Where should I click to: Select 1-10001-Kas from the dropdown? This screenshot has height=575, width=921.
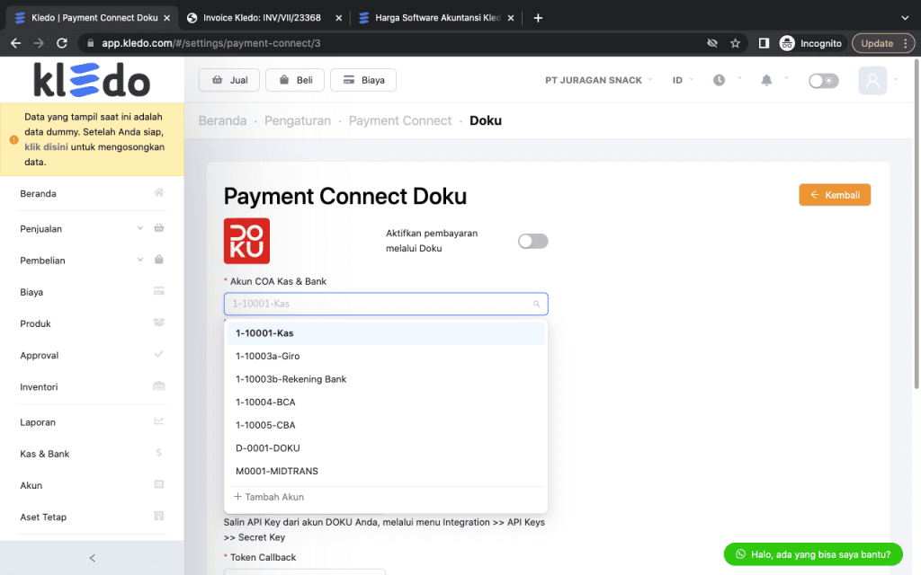[386, 333]
